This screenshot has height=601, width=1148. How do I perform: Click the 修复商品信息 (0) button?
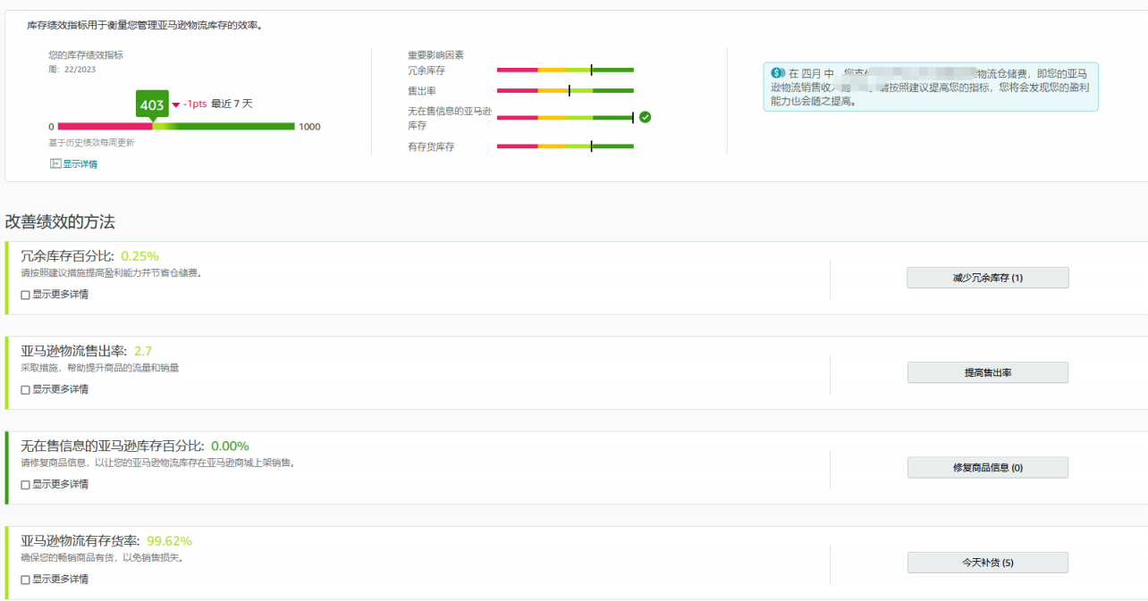pos(988,467)
